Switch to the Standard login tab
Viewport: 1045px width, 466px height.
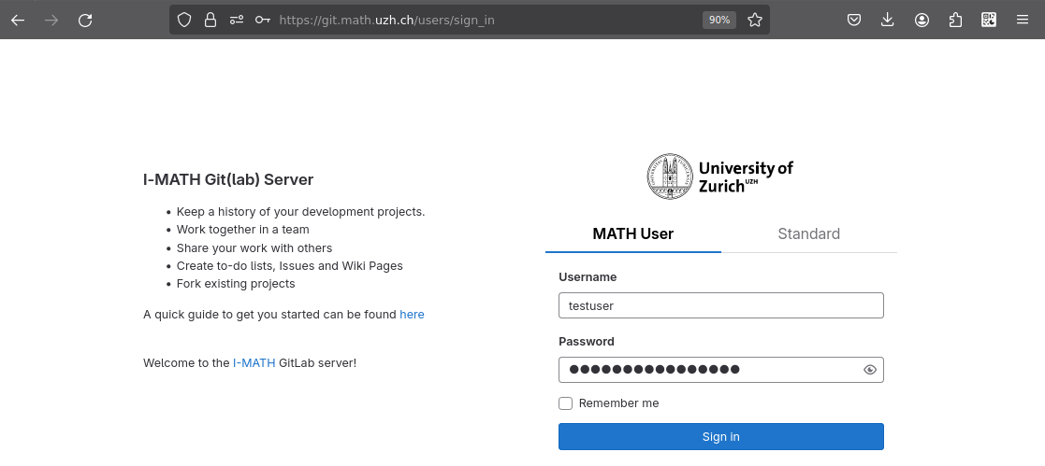(809, 233)
